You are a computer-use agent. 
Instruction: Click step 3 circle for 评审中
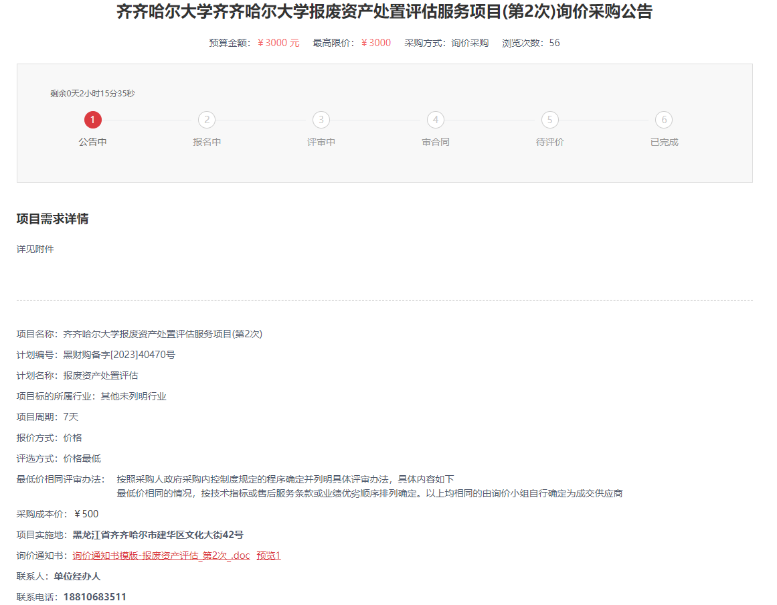(x=321, y=120)
